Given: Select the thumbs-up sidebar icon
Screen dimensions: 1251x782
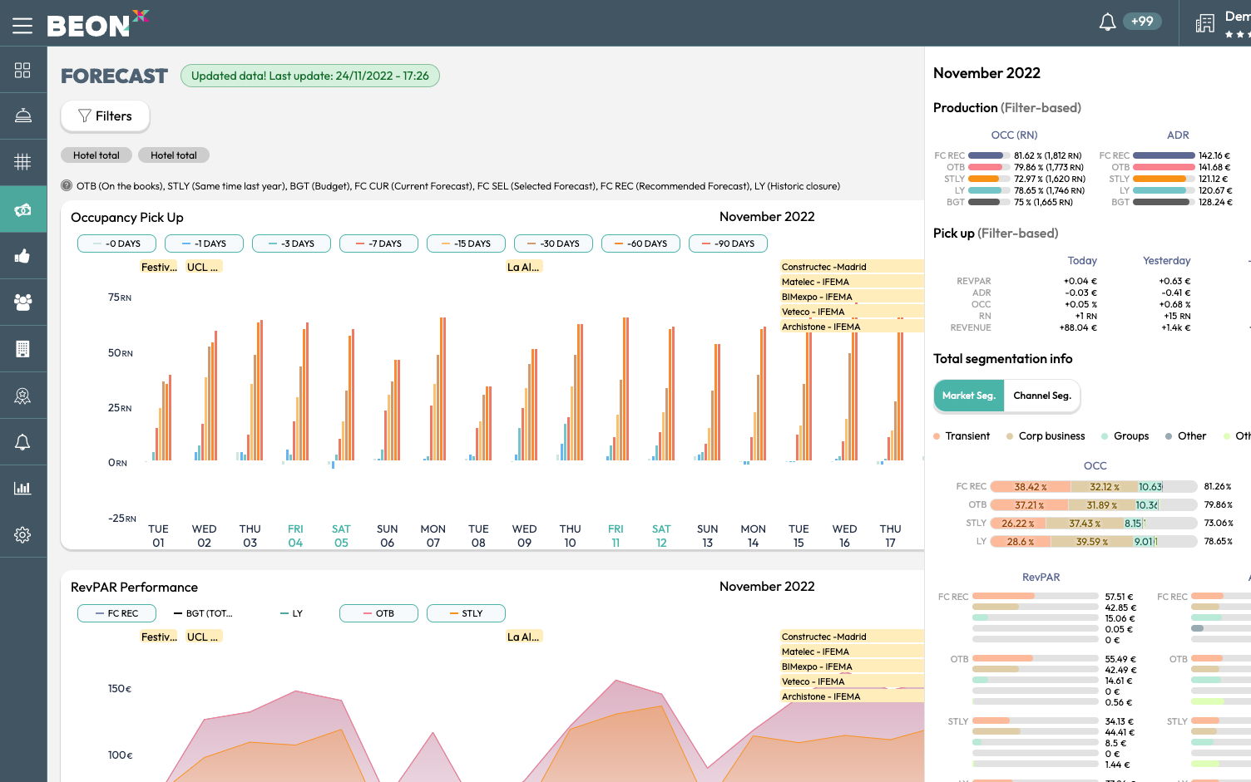Looking at the screenshot, I should click(x=22, y=256).
